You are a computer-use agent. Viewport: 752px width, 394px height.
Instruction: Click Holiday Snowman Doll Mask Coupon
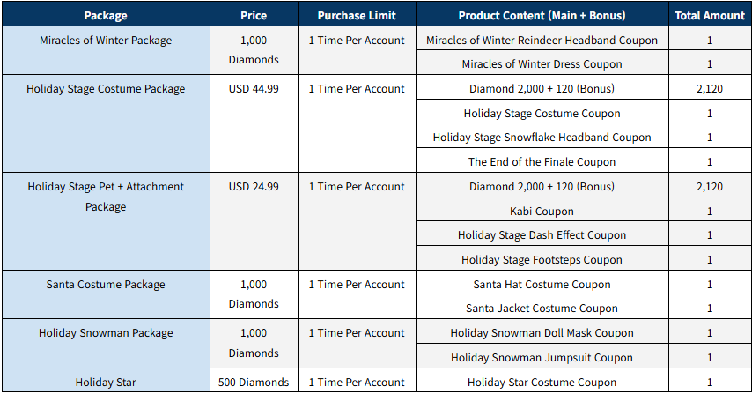542,333
